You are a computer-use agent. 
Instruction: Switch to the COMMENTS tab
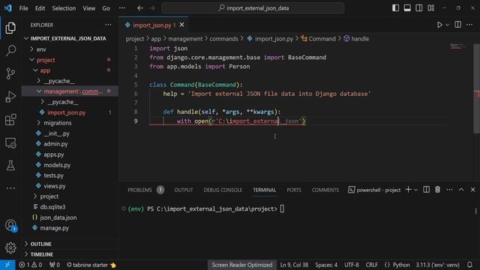(325, 190)
